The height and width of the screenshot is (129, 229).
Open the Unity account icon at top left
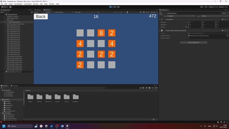pos(3,7)
